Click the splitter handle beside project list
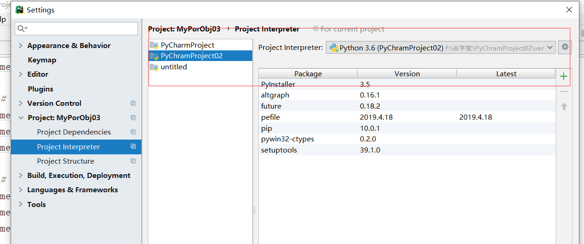Viewport: 584px width, 244px height. tap(255, 211)
